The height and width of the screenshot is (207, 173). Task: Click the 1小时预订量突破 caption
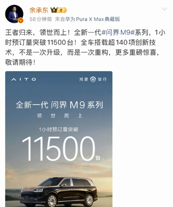pyautogui.click(x=59, y=129)
